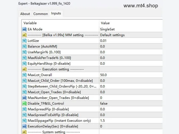
Task: Click the MaxSpreadToExitPip row icon
Action: 24,115
